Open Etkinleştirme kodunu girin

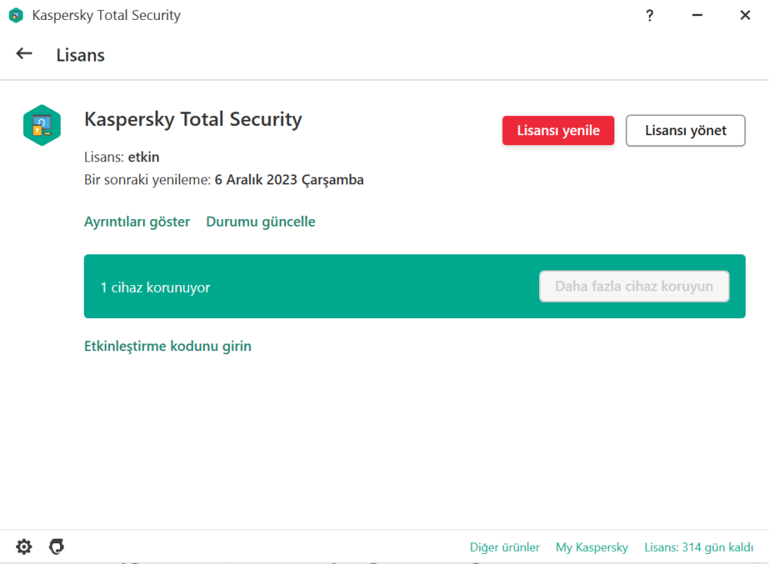(x=168, y=346)
